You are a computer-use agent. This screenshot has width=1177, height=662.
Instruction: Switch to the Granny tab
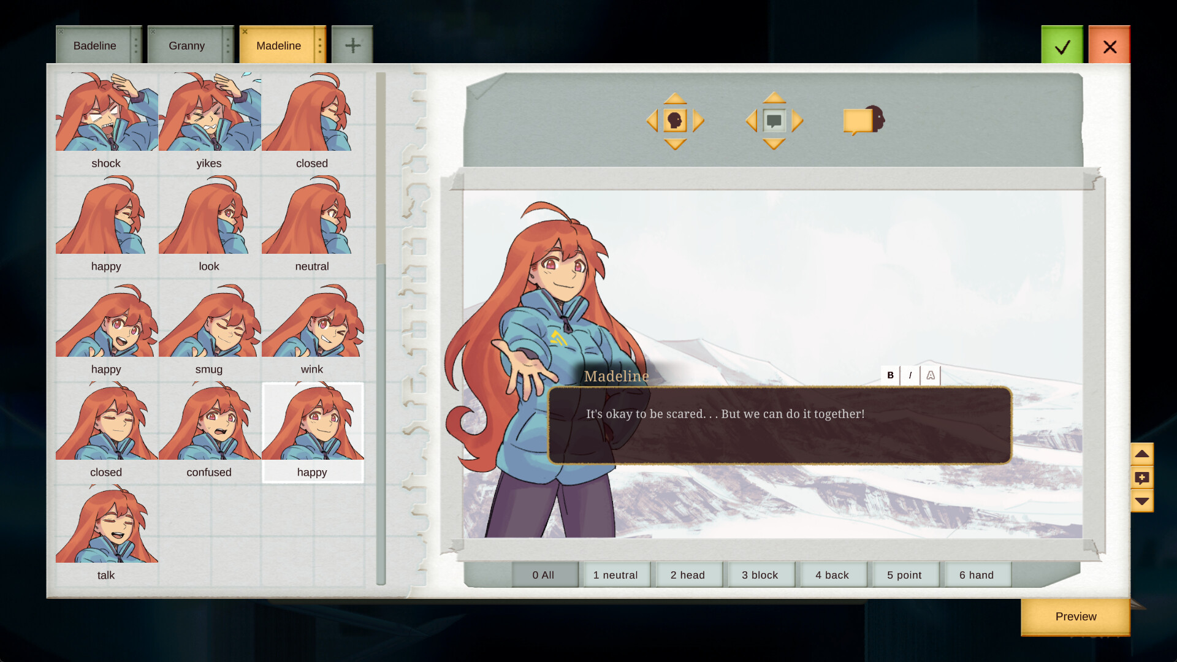click(186, 45)
